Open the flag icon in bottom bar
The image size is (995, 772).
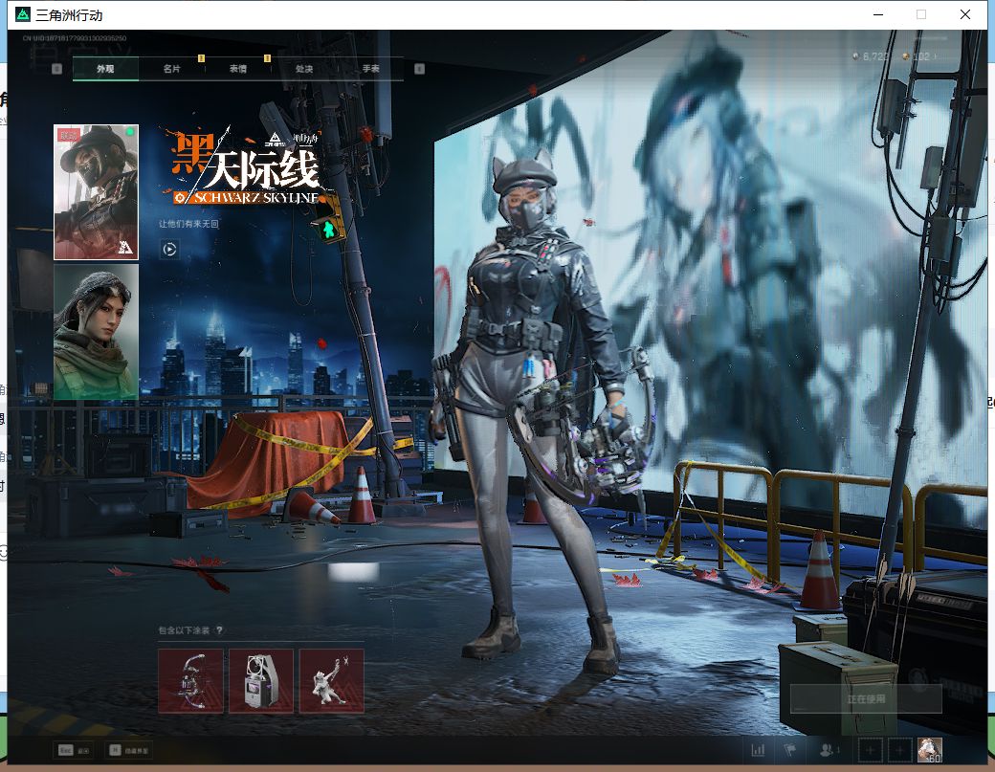[x=790, y=750]
